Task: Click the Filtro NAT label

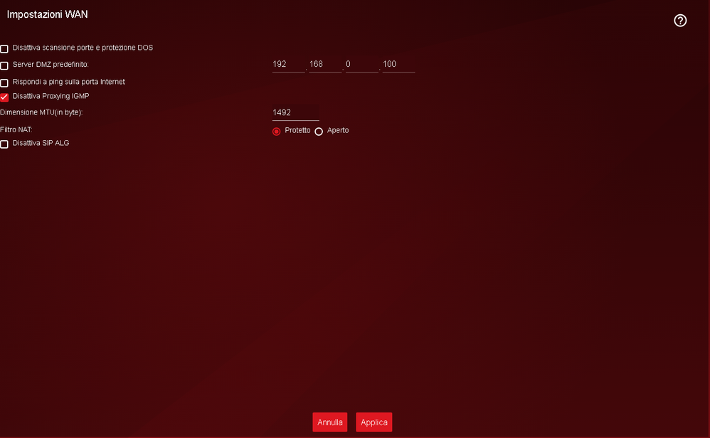Action: [x=16, y=130]
